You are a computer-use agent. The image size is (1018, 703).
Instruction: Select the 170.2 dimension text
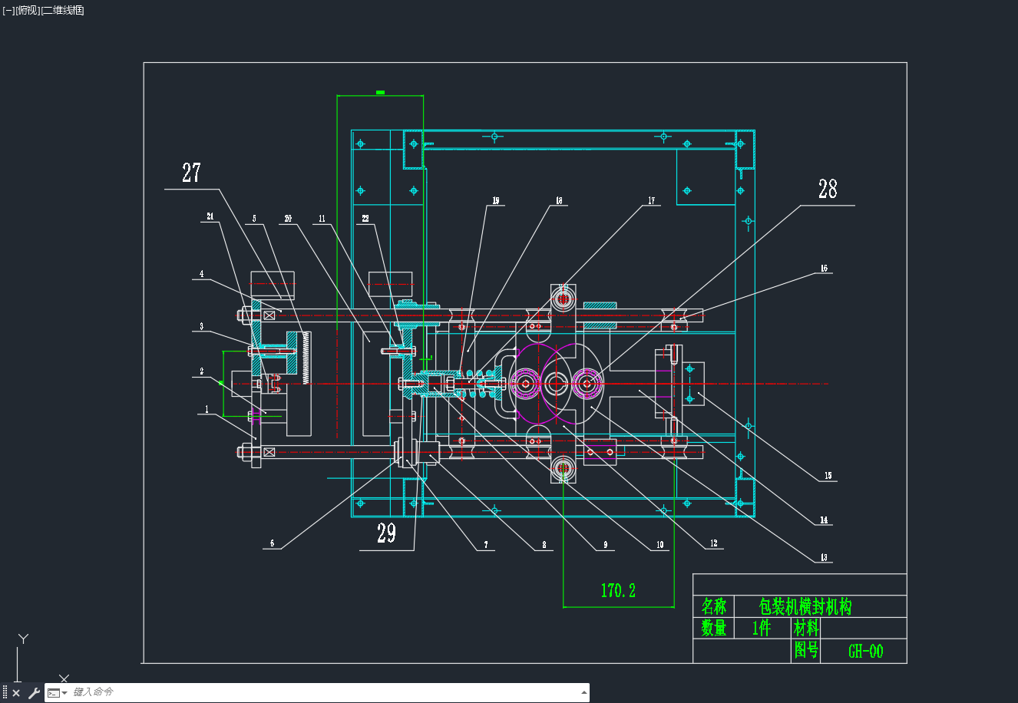[618, 590]
